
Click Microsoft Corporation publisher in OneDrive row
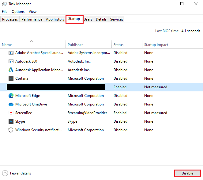pyautogui.click(x=85, y=104)
